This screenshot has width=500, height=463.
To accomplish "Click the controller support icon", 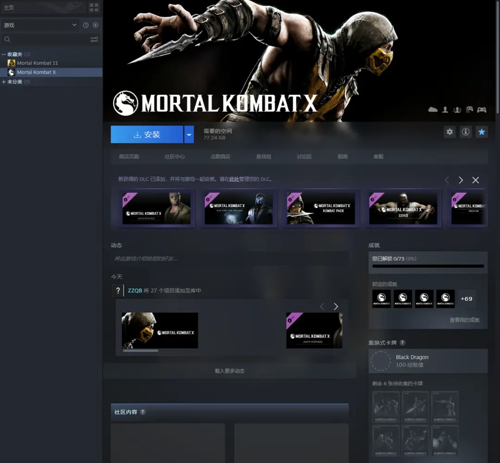I will [481, 110].
